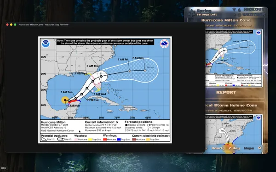
Task: Maximize the Weather Map Preview window
Action: click(x=15, y=25)
